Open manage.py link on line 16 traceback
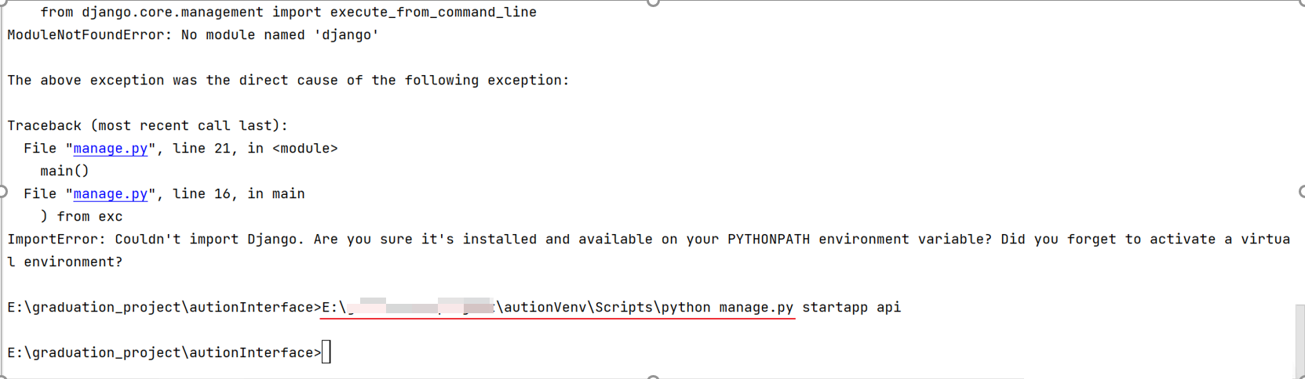This screenshot has width=1305, height=379. point(110,194)
